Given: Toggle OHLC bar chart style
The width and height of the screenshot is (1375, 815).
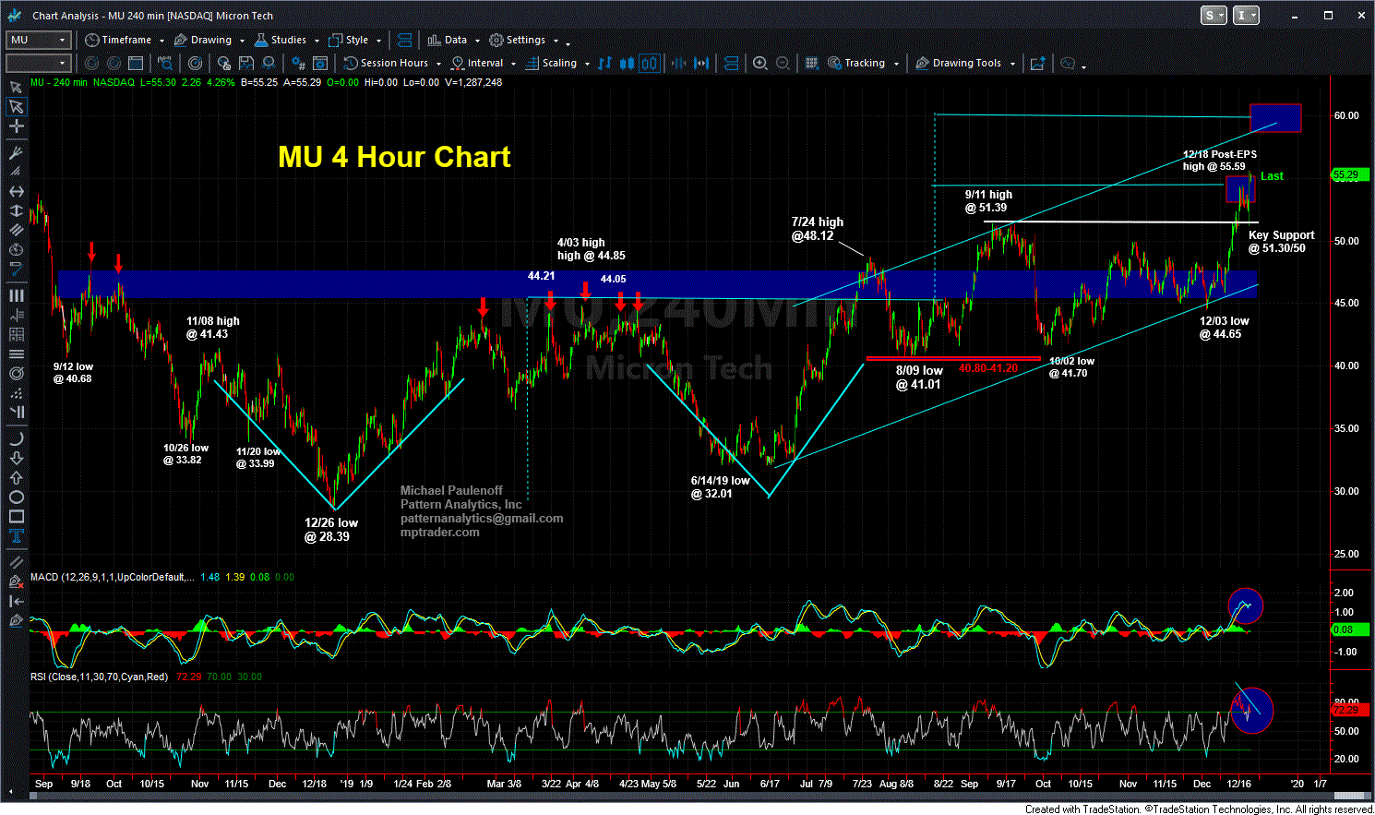Looking at the screenshot, I should tap(605, 63).
